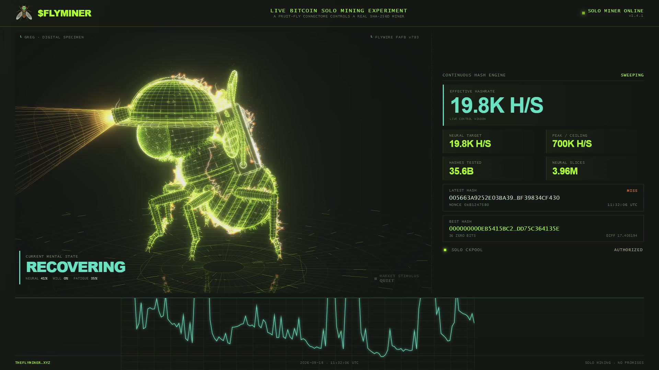Click the AUTHORIZED pool status
Viewport: 659px width, 370px height.
coord(628,250)
